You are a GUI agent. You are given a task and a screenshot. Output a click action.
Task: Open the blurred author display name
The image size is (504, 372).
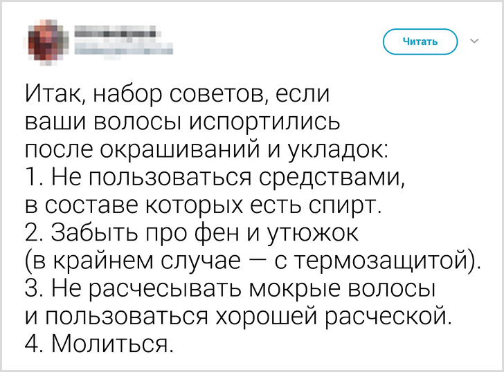pyautogui.click(x=114, y=31)
